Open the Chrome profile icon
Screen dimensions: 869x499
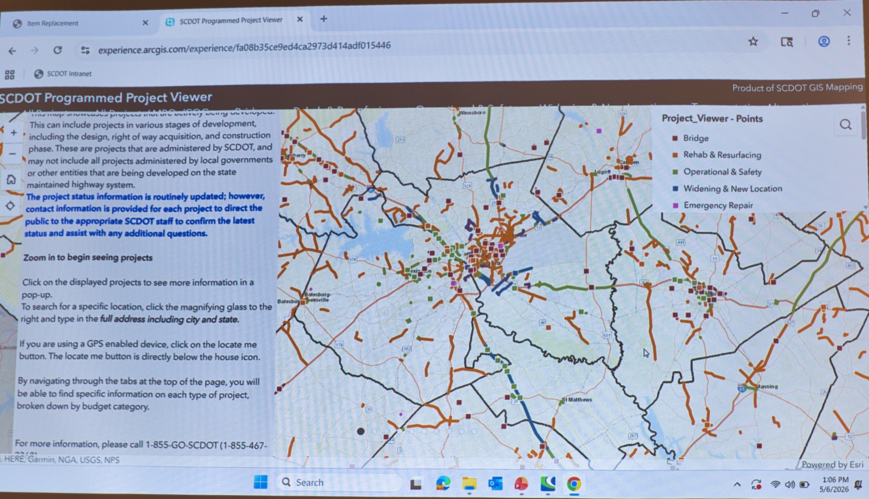824,41
